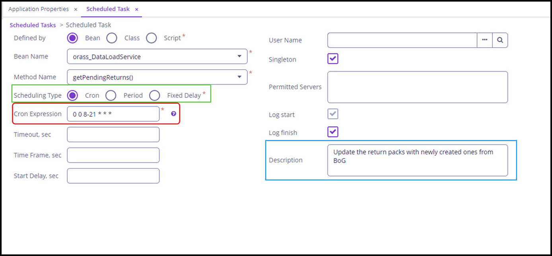
Task: Open the Cron Expression help icon
Action: coord(173,114)
